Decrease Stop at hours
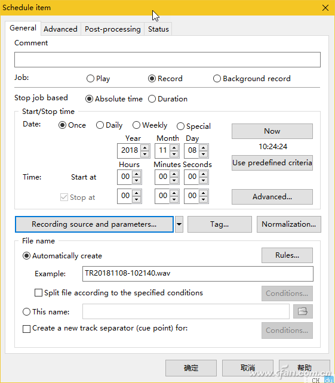The image size is (335, 383). coord(136,199)
